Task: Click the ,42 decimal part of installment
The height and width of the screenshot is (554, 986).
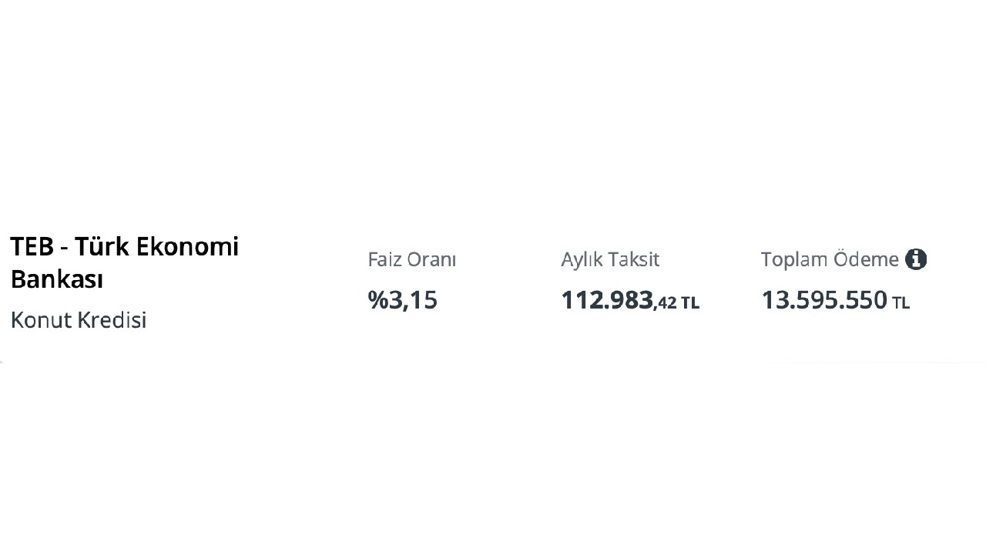Action: 665,303
